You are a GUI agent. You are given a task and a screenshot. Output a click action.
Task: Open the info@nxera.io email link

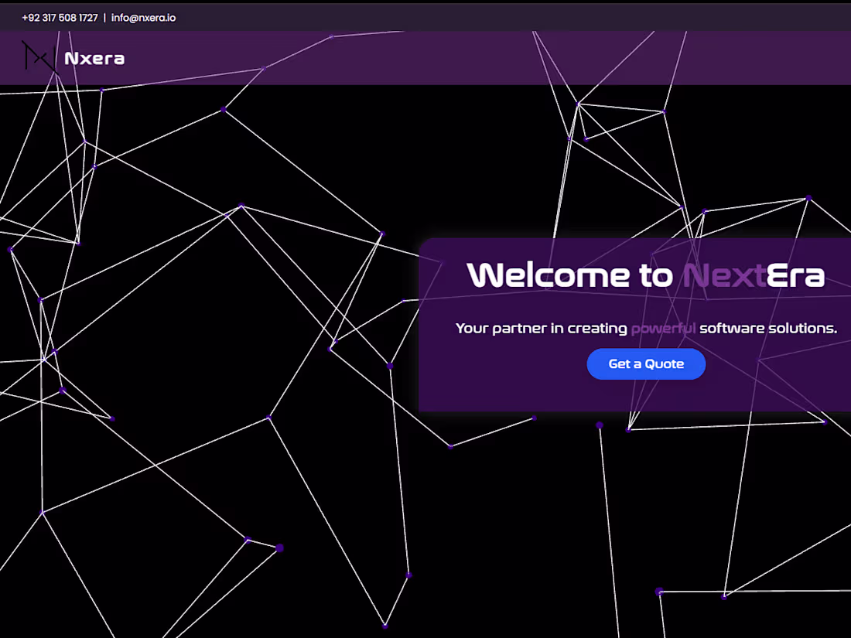(144, 16)
